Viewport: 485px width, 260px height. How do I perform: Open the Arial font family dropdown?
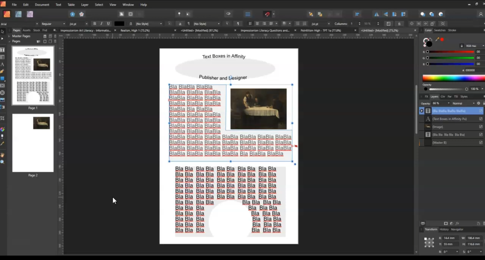[x=37, y=24]
